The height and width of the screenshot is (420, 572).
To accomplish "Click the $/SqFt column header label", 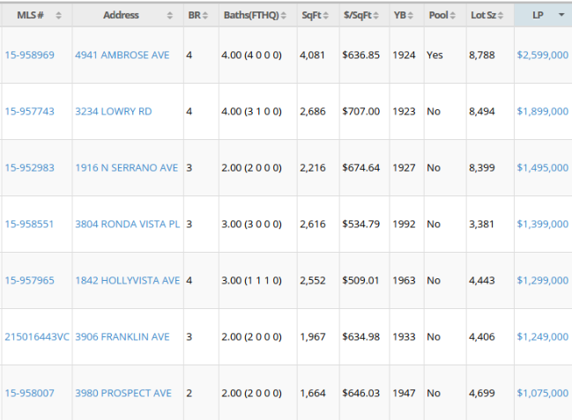I will coord(357,15).
